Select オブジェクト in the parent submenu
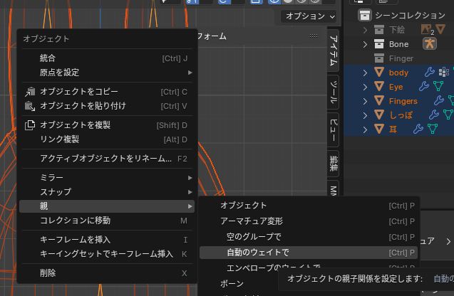The width and height of the screenshot is (454, 296). point(309,206)
